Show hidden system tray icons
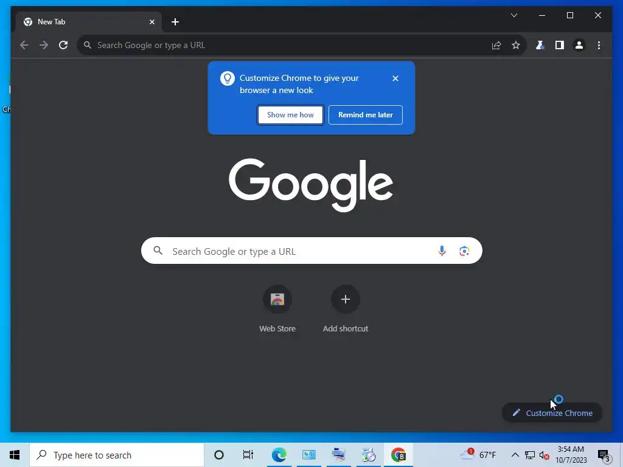The width and height of the screenshot is (623, 467). click(515, 455)
